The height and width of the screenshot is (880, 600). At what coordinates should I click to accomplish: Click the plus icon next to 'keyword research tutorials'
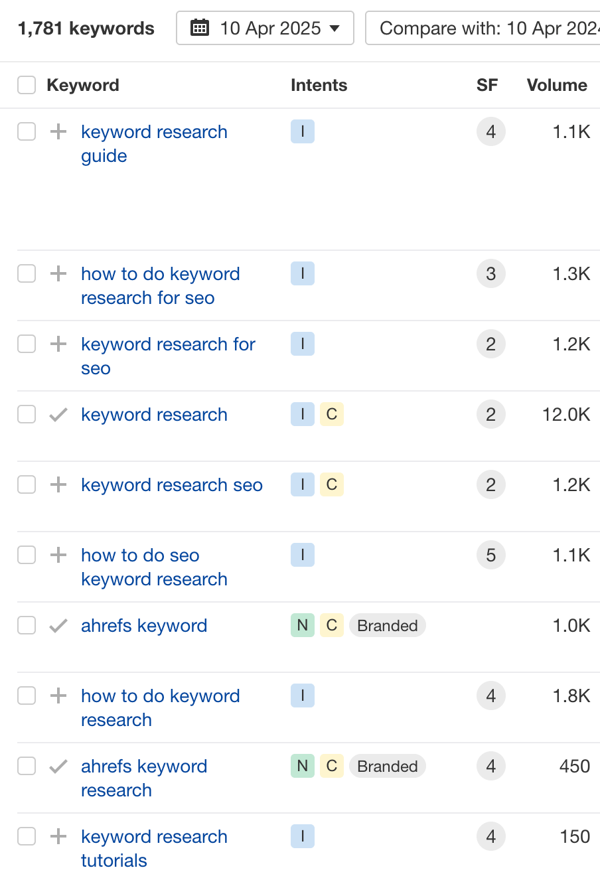click(x=58, y=836)
